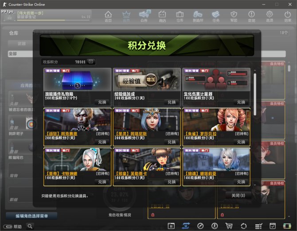
Task: Select 熊猫尾巴 item in background left panel
Action: [20, 150]
